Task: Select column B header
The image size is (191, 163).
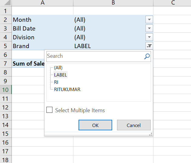Action: (113, 3)
